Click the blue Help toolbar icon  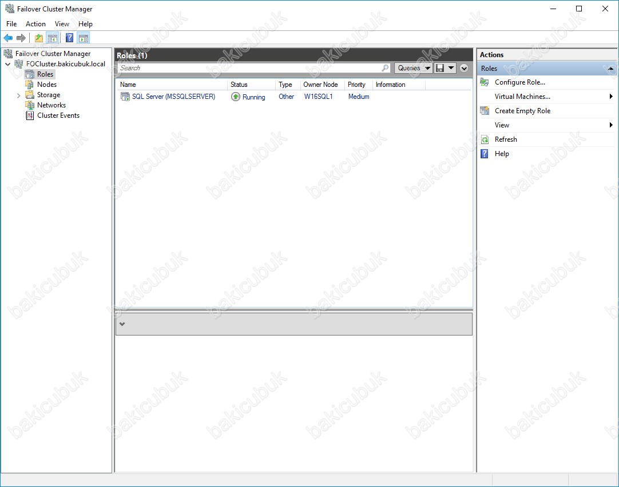pos(69,38)
